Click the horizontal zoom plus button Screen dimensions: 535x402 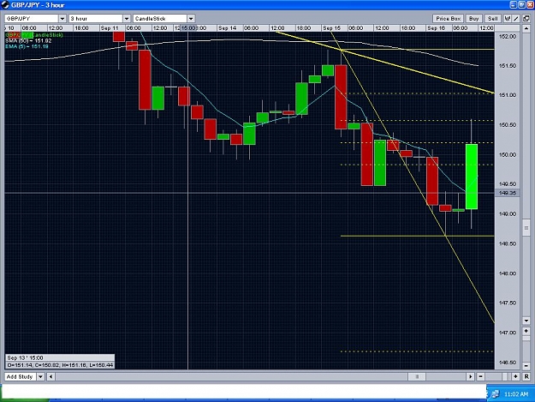(x=515, y=376)
